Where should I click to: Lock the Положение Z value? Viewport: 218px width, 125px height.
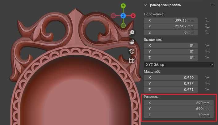207,32
